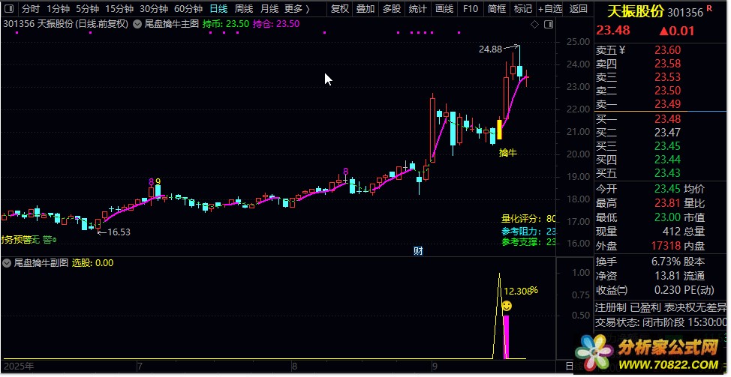Select the 日线 daily tab

click(x=218, y=8)
